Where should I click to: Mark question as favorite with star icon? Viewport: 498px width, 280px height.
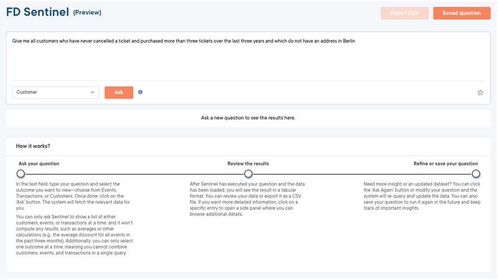(x=480, y=92)
